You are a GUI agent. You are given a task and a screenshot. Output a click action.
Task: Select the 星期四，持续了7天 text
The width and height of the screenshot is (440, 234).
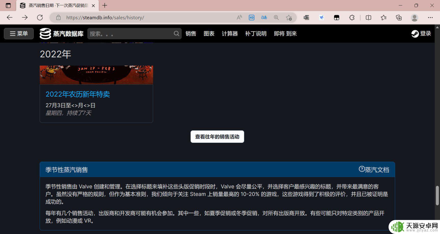68,113
